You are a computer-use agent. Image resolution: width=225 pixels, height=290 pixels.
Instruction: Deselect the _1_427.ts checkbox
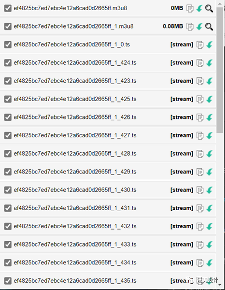coord(8,135)
